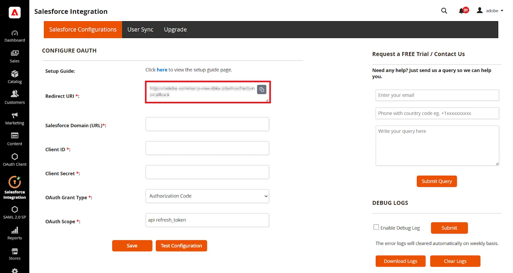513x273 pixels.
Task: Open the Sales sidebar menu
Action: coord(15,57)
